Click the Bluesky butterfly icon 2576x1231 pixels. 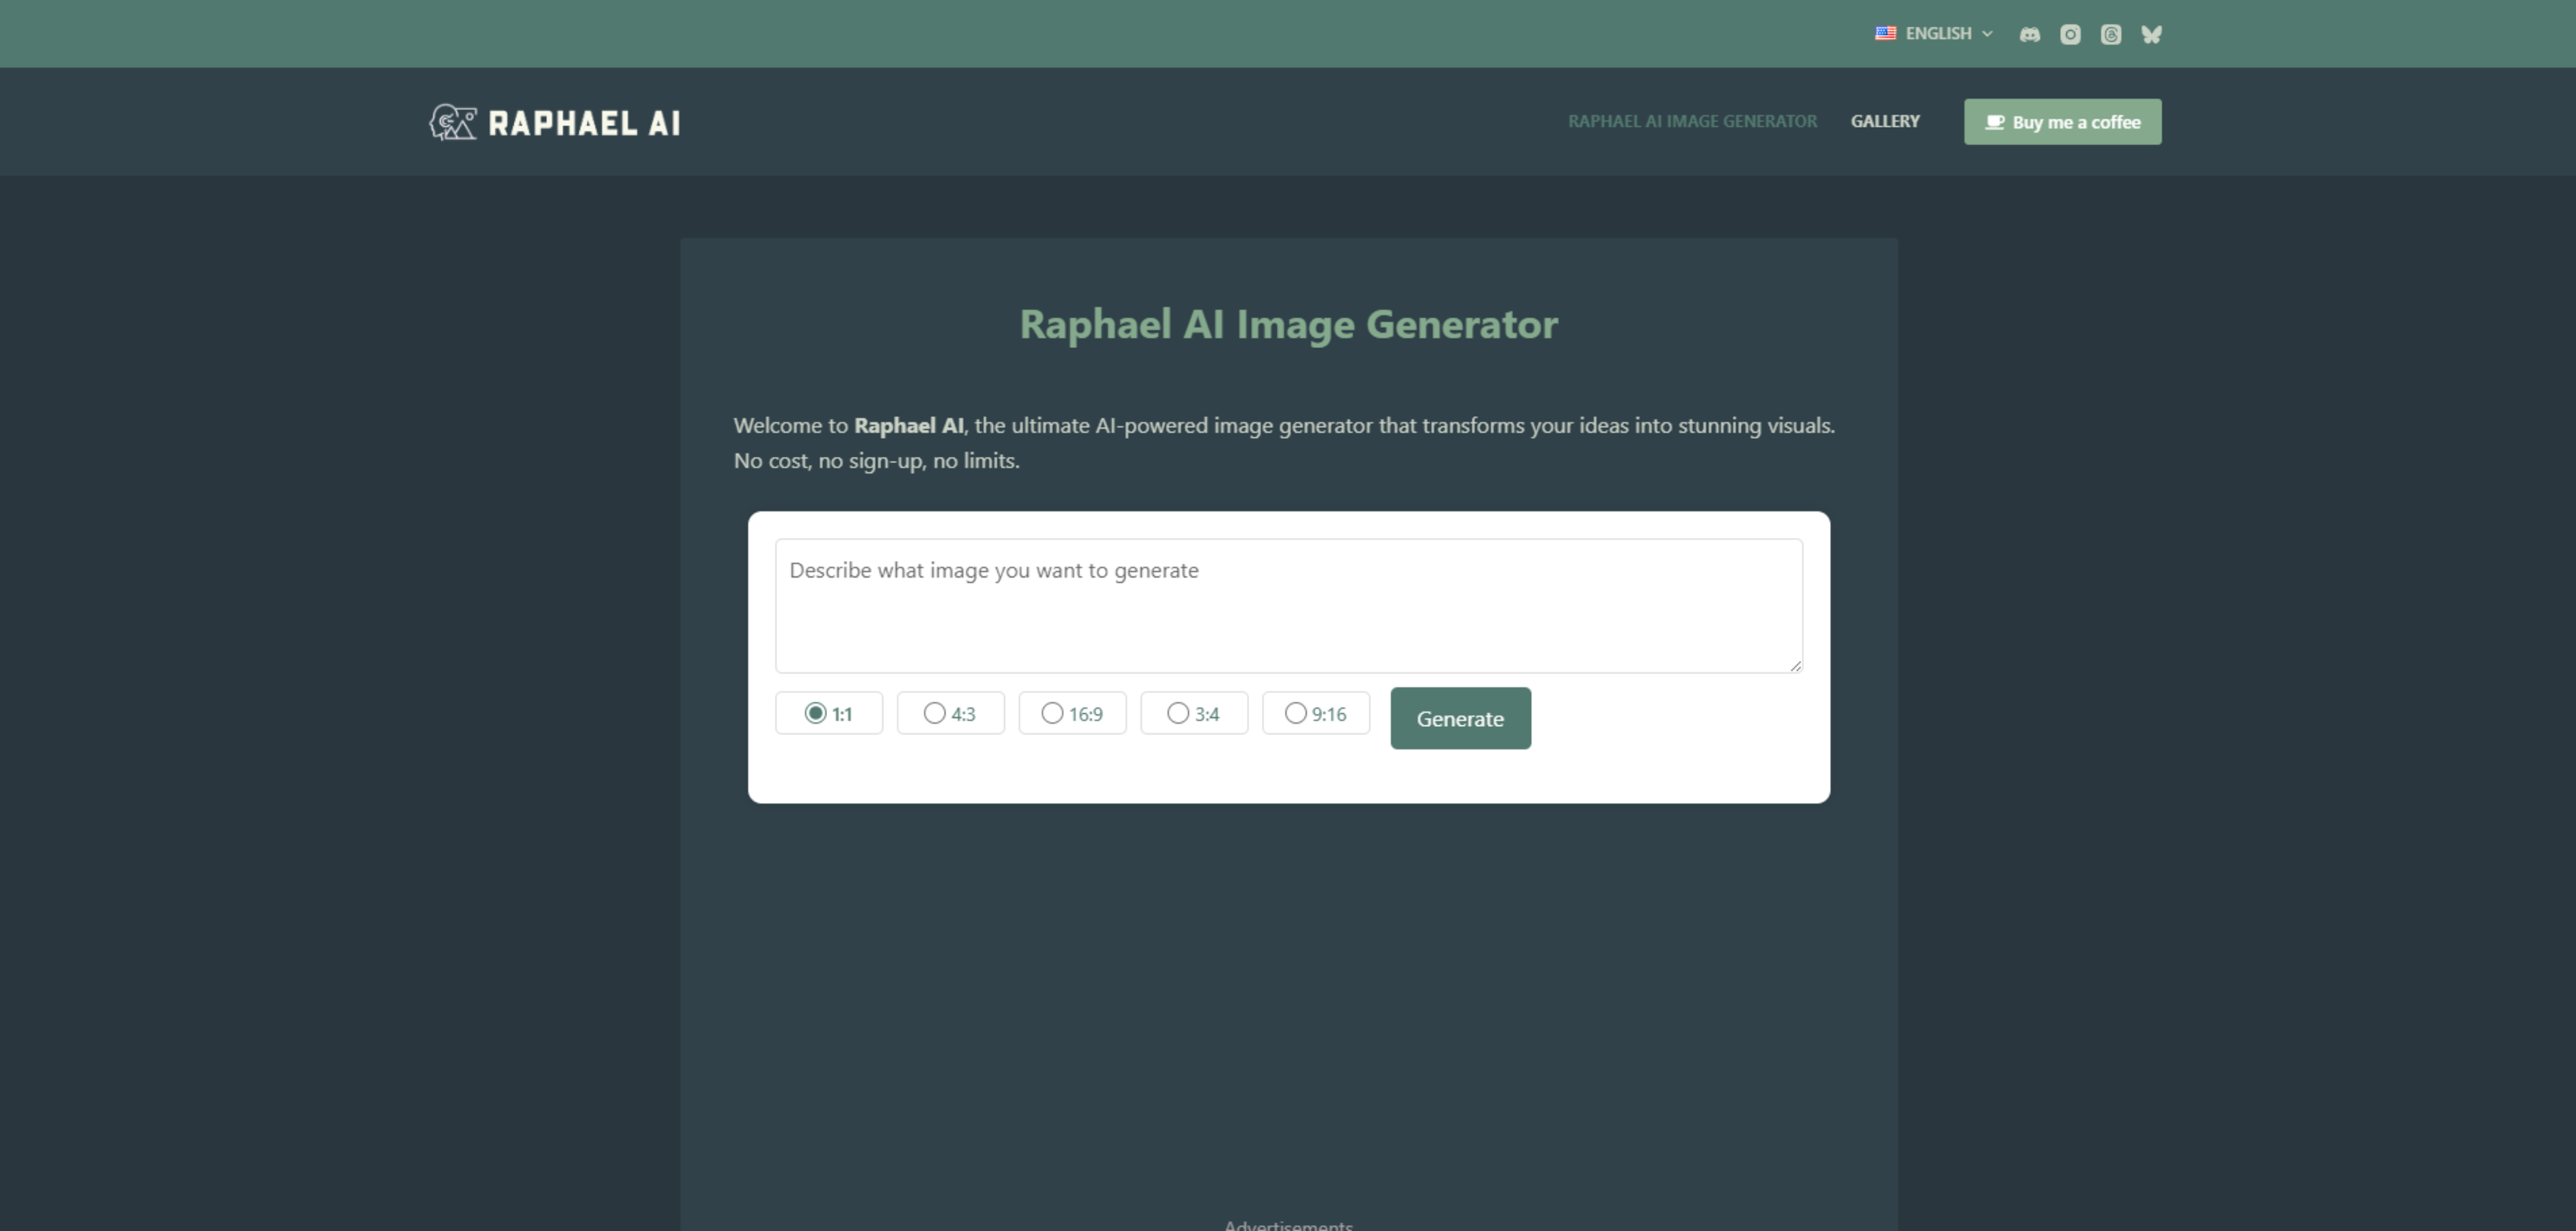pos(2151,34)
